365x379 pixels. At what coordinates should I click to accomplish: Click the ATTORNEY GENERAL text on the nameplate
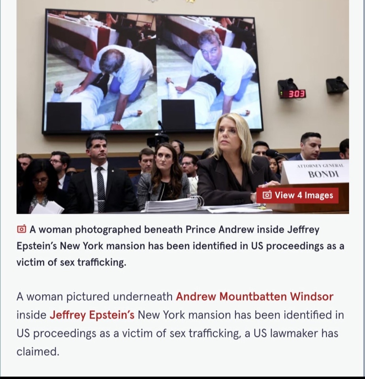click(x=320, y=166)
